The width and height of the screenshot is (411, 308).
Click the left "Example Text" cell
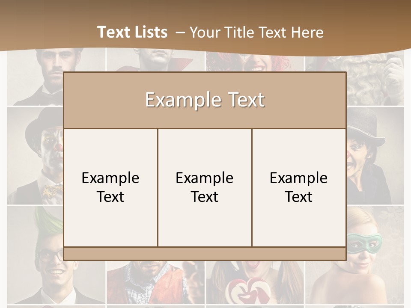(110, 187)
